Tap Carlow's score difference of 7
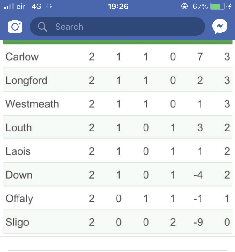The image size is (235, 252). [x=200, y=57]
